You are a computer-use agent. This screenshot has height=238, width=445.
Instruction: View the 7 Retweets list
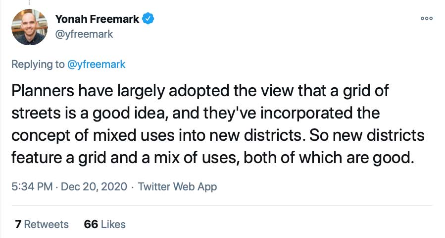coord(42,224)
